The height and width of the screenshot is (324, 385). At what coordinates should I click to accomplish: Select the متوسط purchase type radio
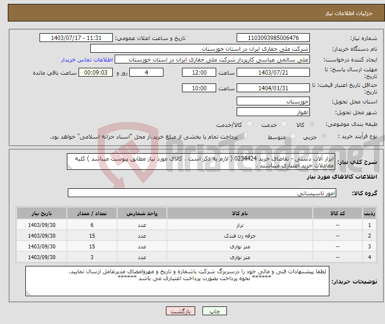click(293, 136)
